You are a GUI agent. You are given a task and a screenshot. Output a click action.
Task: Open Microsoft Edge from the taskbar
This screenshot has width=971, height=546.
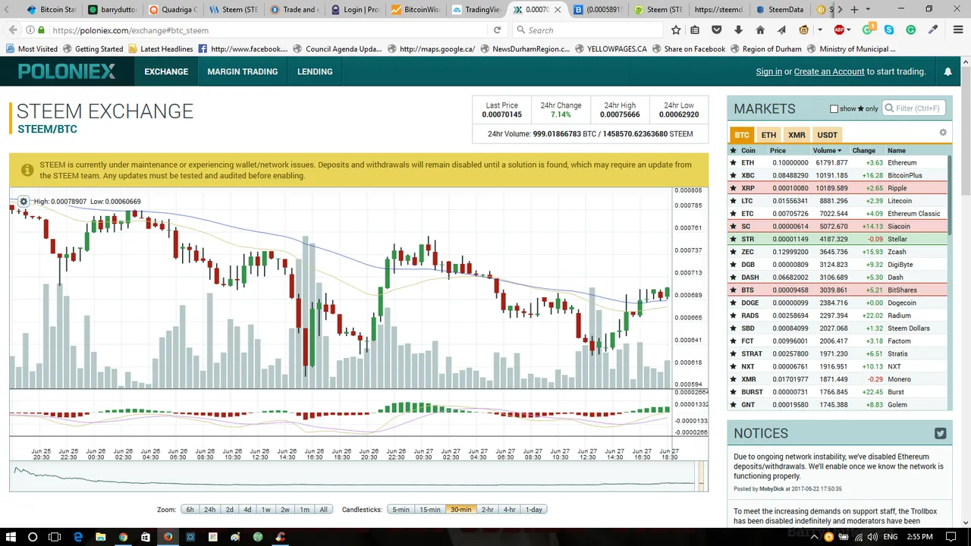click(x=77, y=537)
